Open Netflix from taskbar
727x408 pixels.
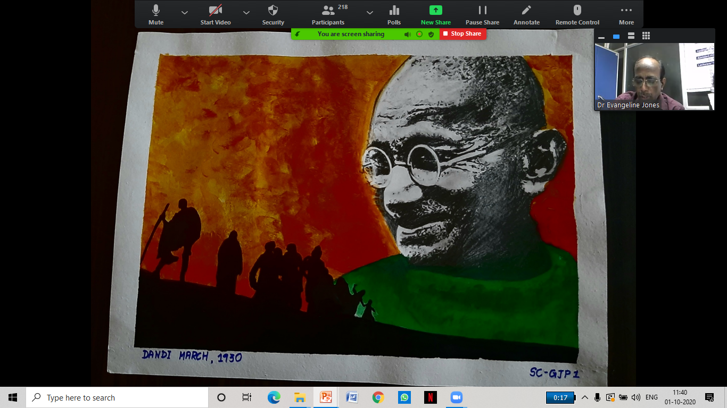pos(430,397)
